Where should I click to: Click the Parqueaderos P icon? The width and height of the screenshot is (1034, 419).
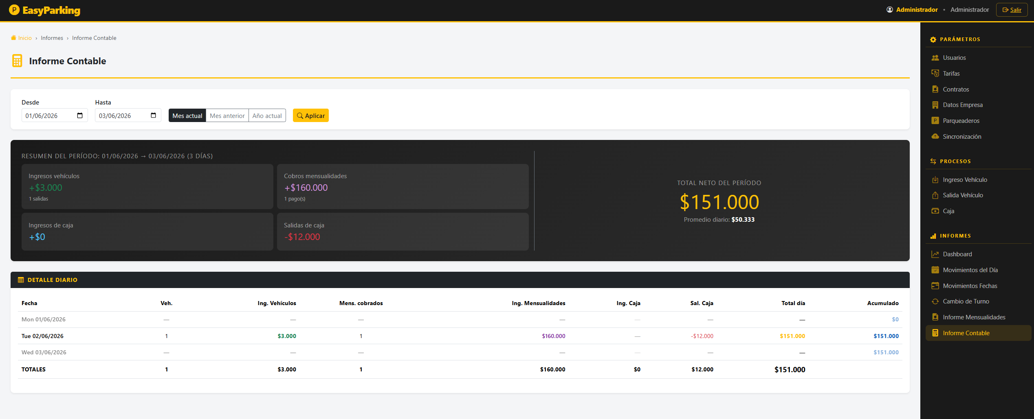(x=935, y=121)
